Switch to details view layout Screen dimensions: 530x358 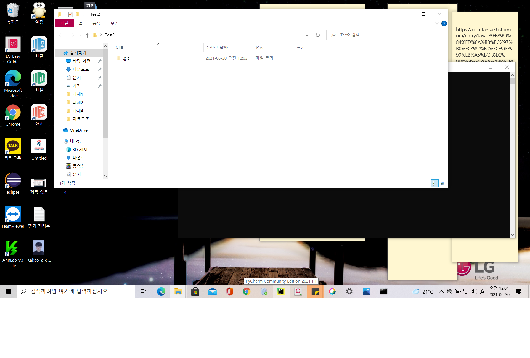pyautogui.click(x=435, y=183)
